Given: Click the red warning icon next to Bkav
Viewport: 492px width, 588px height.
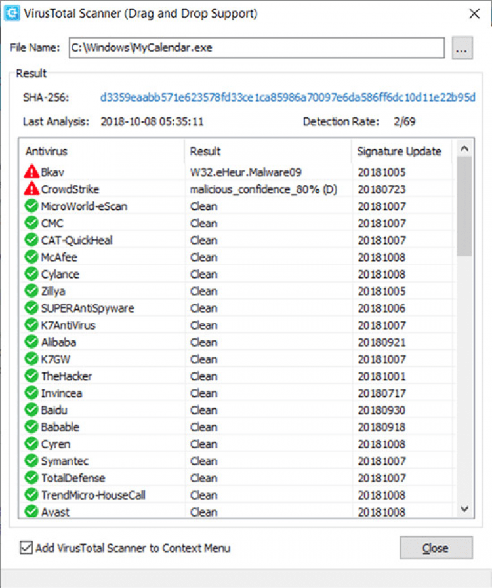Looking at the screenshot, I should (31, 172).
